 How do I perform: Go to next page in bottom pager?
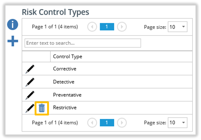(122, 123)
